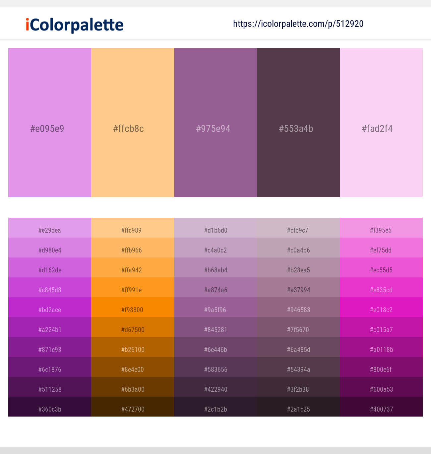The height and width of the screenshot is (454, 431).
Task: Select the large #e095e9 lavender swatch
Action: pyautogui.click(x=50, y=123)
